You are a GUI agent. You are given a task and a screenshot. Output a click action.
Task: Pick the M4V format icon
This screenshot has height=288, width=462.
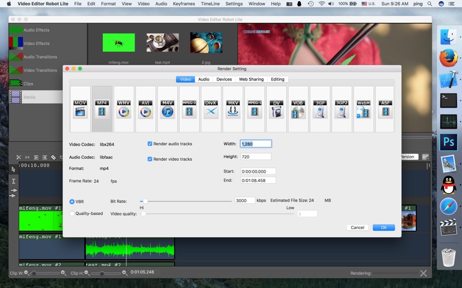(167, 109)
